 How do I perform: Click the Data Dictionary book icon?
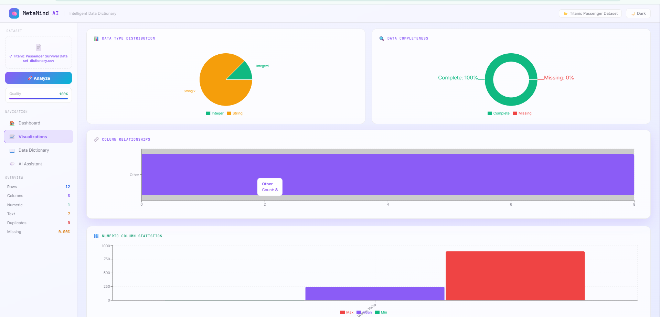click(x=12, y=151)
